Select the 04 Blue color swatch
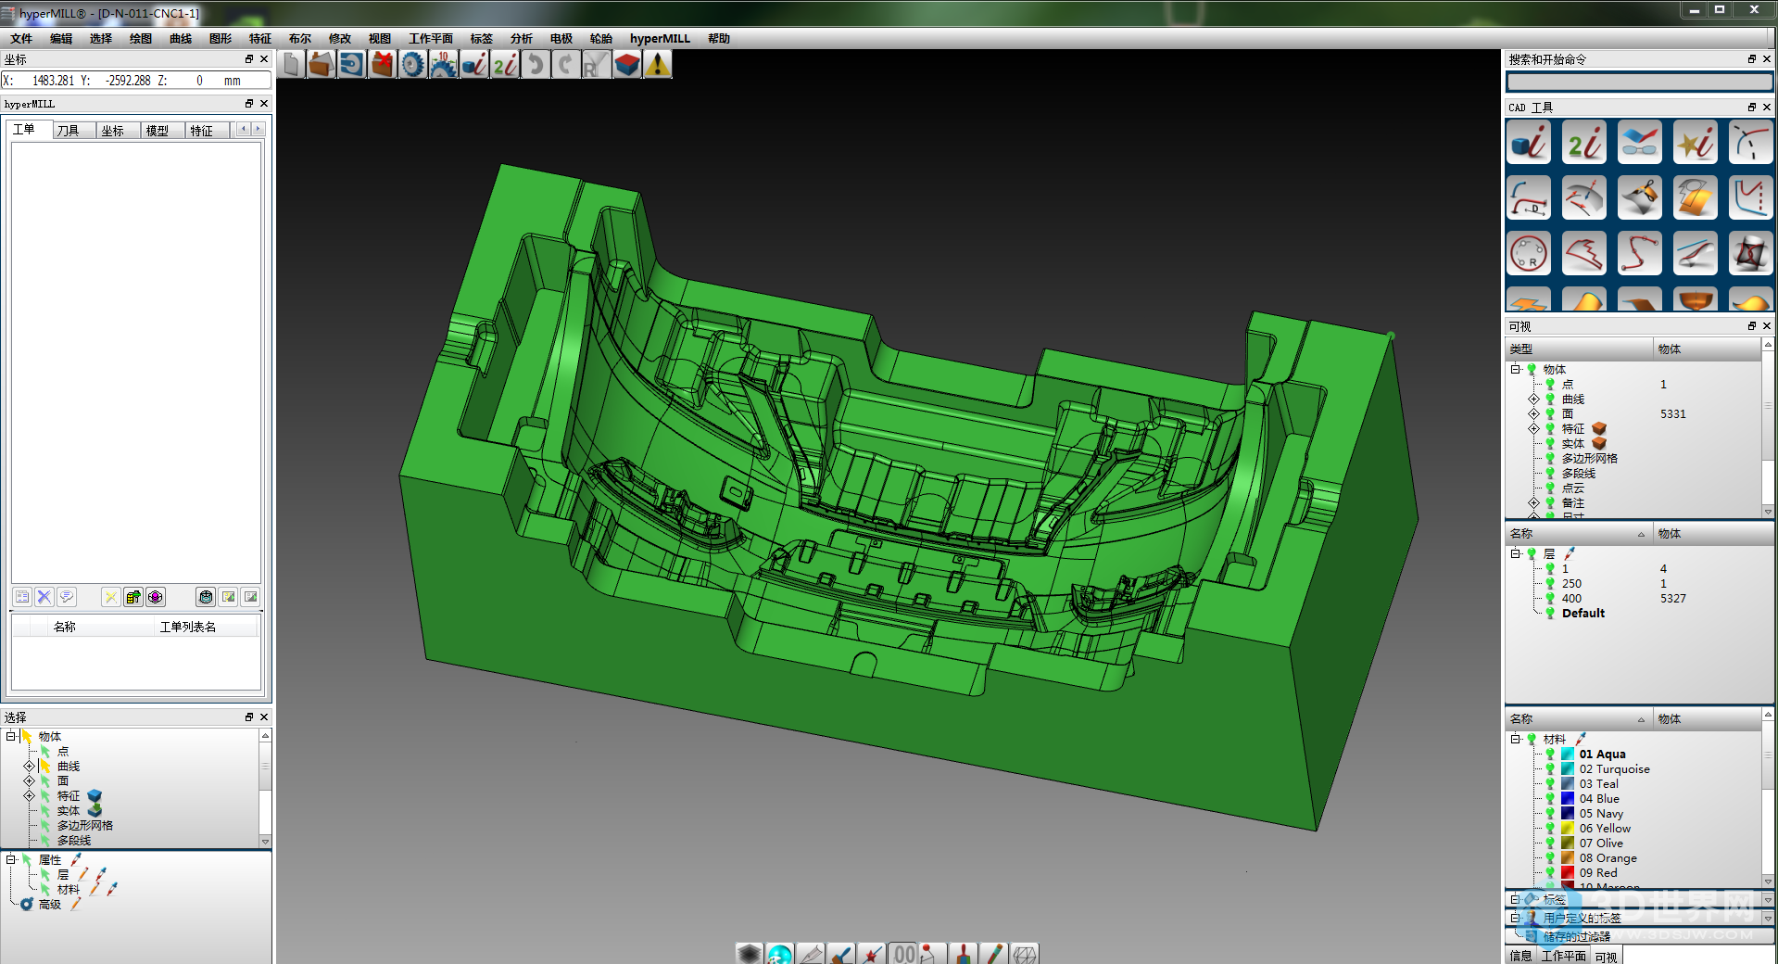Viewport: 1778px width, 964px height. click(1568, 799)
